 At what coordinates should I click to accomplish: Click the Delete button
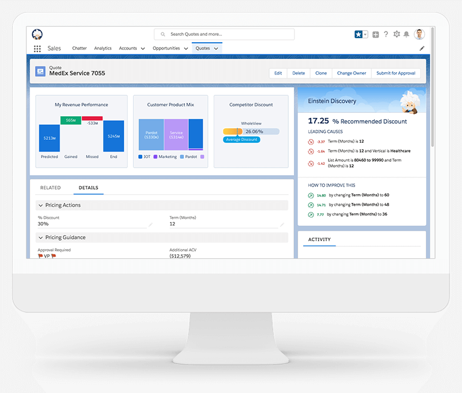pyautogui.click(x=299, y=73)
